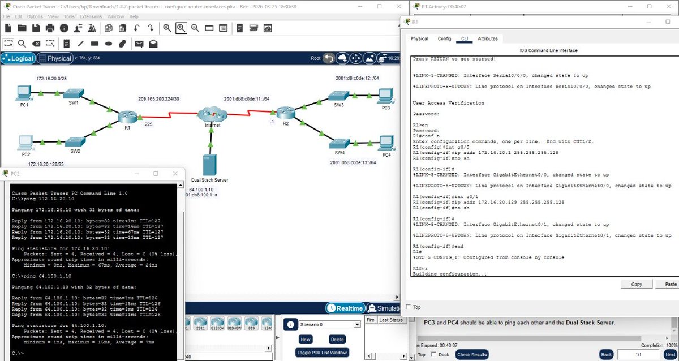679x361 pixels.
Task: Click New scenario button
Action: (x=306, y=339)
